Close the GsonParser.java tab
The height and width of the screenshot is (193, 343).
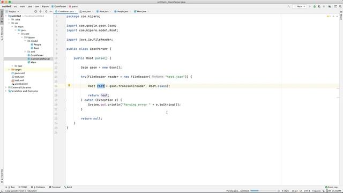[x=76, y=11]
